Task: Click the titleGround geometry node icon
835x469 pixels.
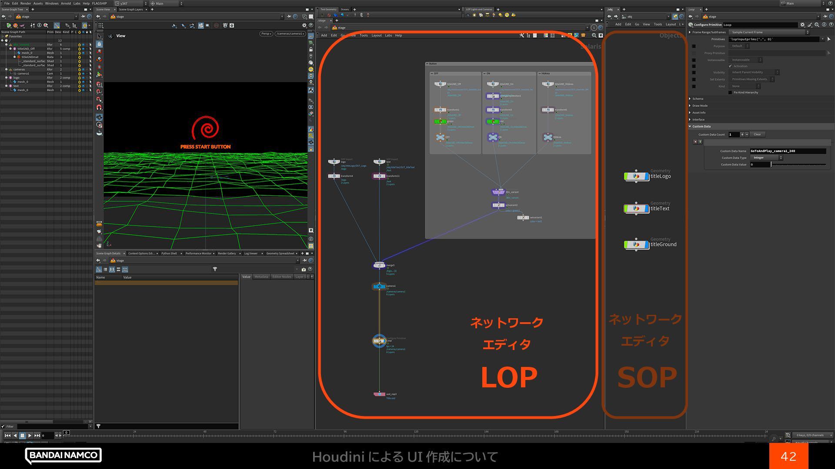Action: coord(636,244)
